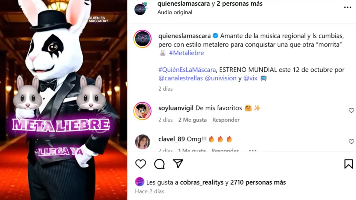
Task: Share post via paper plane icon
Action: (x=178, y=164)
